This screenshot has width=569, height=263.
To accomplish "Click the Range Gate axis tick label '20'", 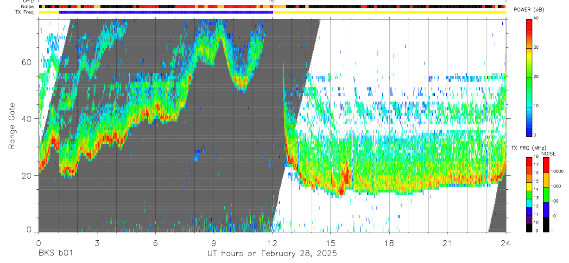I will (27, 175).
